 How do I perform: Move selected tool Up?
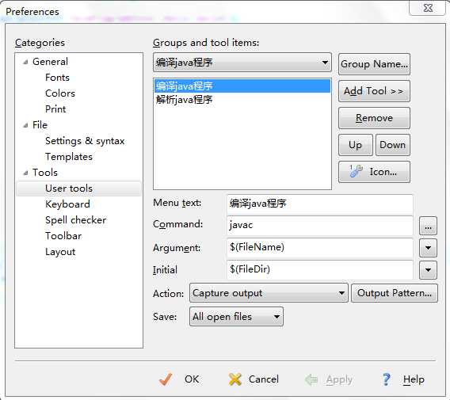point(356,145)
